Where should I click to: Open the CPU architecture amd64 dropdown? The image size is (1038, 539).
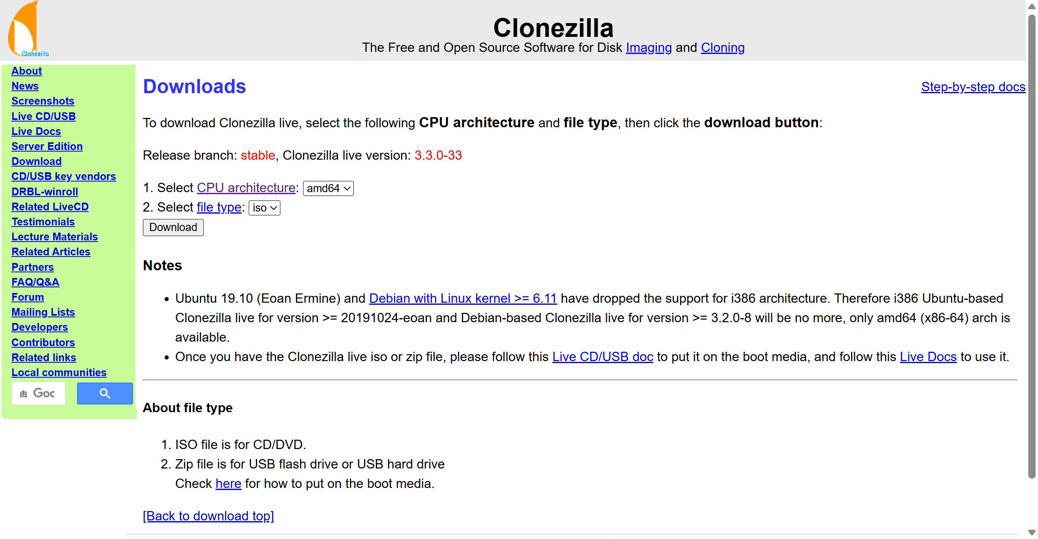tap(328, 188)
